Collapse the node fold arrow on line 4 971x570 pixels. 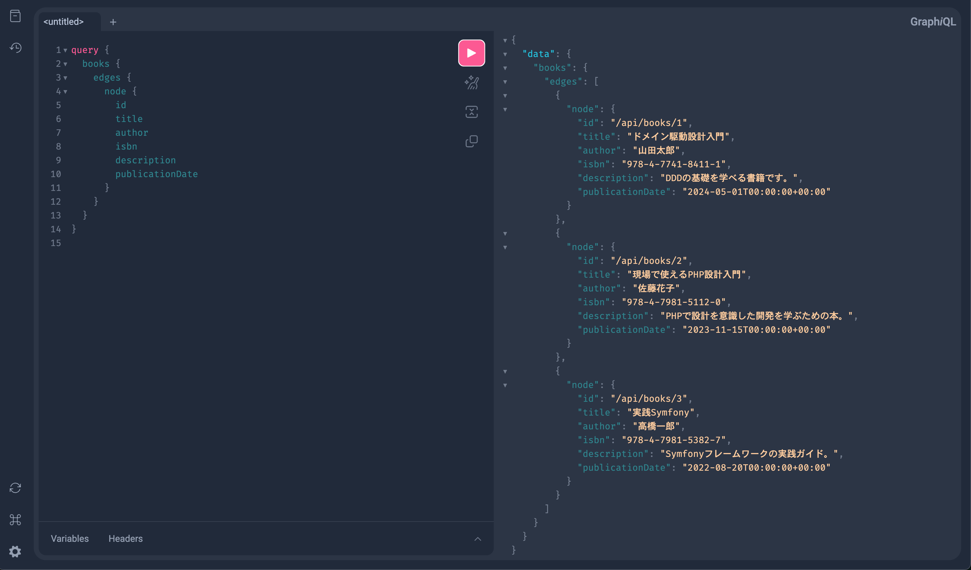pos(65,92)
